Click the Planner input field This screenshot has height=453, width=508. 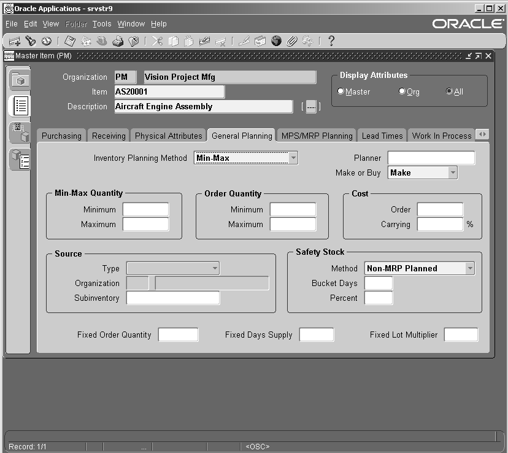coord(431,158)
